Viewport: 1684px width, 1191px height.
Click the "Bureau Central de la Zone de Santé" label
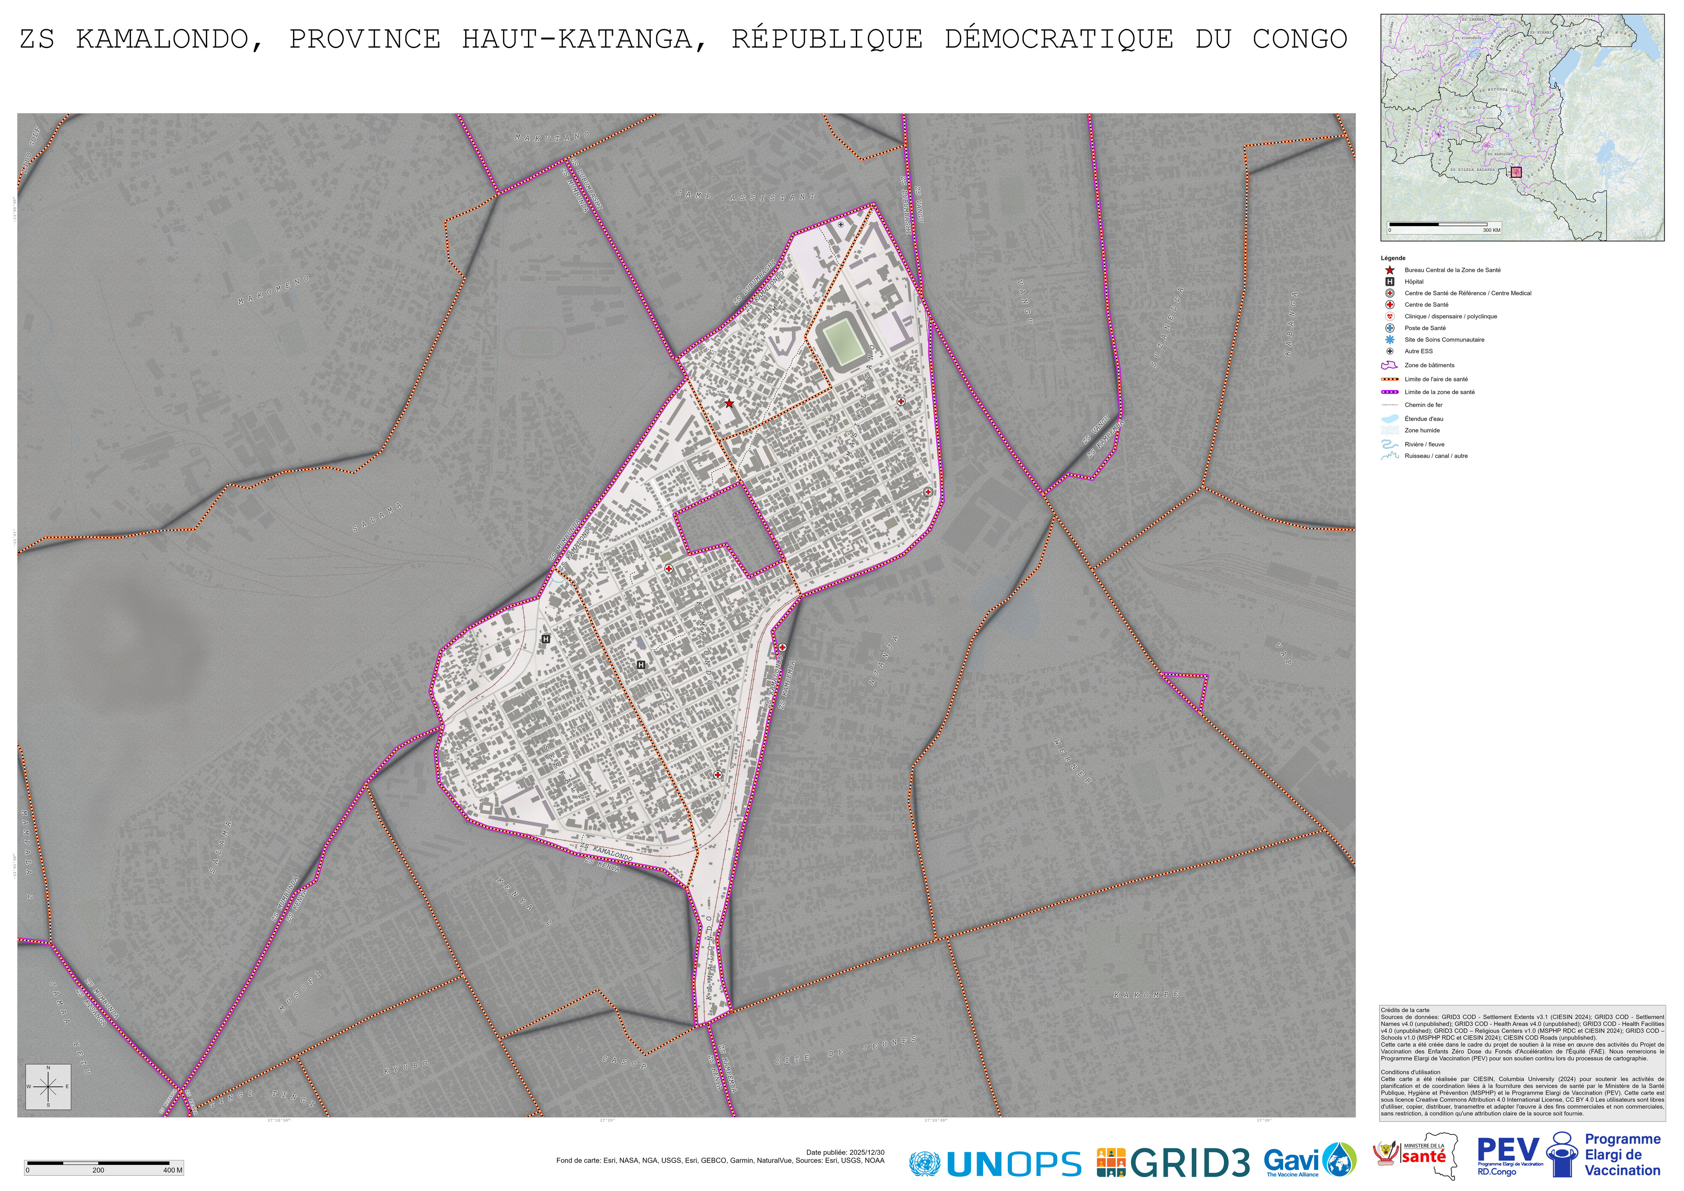click(1452, 270)
